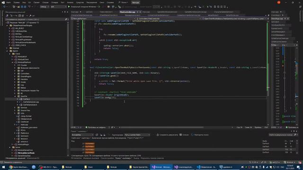Open the Chrome taskbar window
The image size is (303, 170).
[x=19, y=167]
